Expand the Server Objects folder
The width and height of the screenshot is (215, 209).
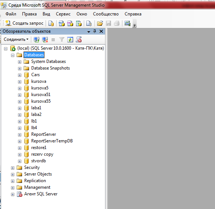[x=12, y=174]
